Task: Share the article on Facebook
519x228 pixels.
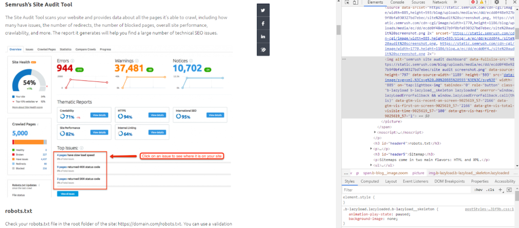Action: click(263, 24)
